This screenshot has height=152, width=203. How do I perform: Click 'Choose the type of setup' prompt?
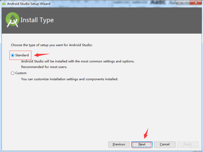coord(52,45)
